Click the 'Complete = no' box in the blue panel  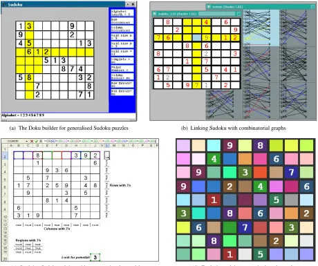(122, 60)
